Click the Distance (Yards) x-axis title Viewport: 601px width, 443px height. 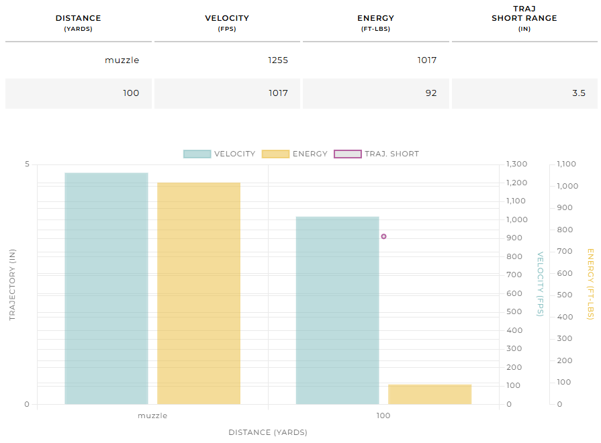268,432
